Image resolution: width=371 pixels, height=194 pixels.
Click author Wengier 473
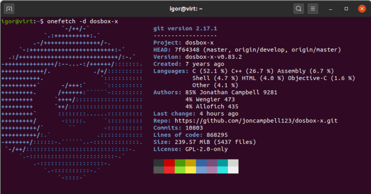(210, 100)
